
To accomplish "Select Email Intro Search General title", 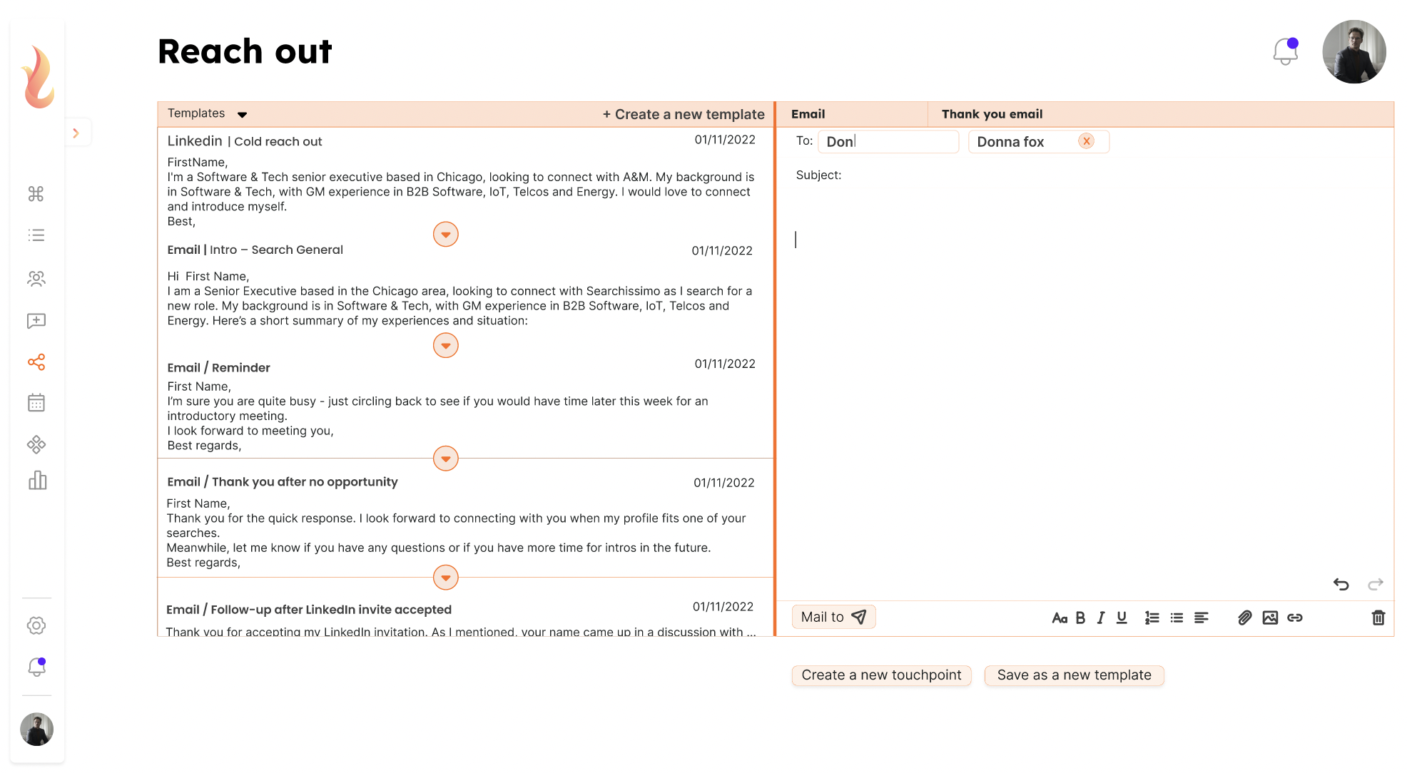I will [x=255, y=250].
